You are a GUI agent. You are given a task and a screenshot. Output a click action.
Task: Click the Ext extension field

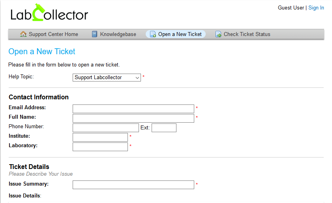point(164,128)
